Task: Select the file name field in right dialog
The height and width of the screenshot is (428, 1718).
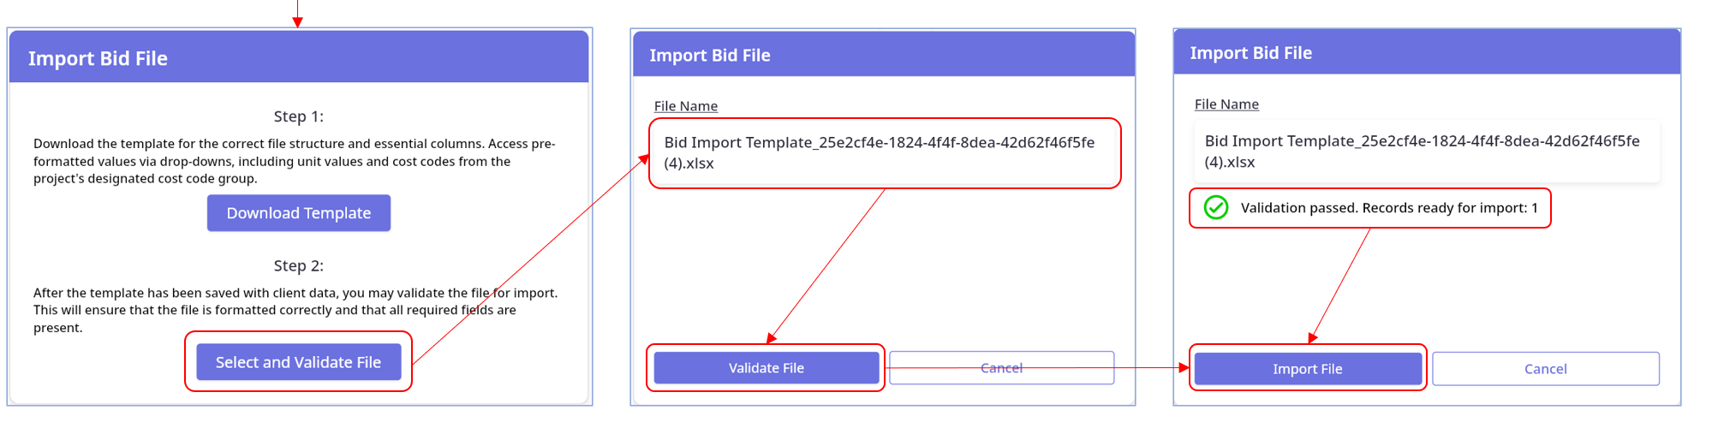Action: click(x=1427, y=152)
